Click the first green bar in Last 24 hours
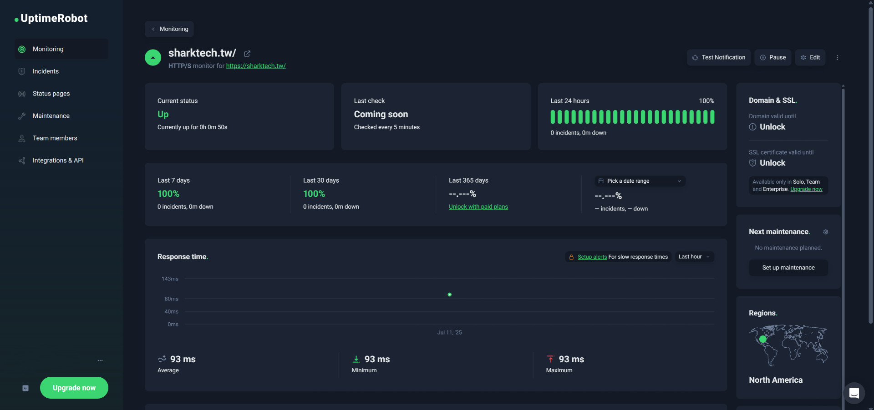 click(x=553, y=117)
